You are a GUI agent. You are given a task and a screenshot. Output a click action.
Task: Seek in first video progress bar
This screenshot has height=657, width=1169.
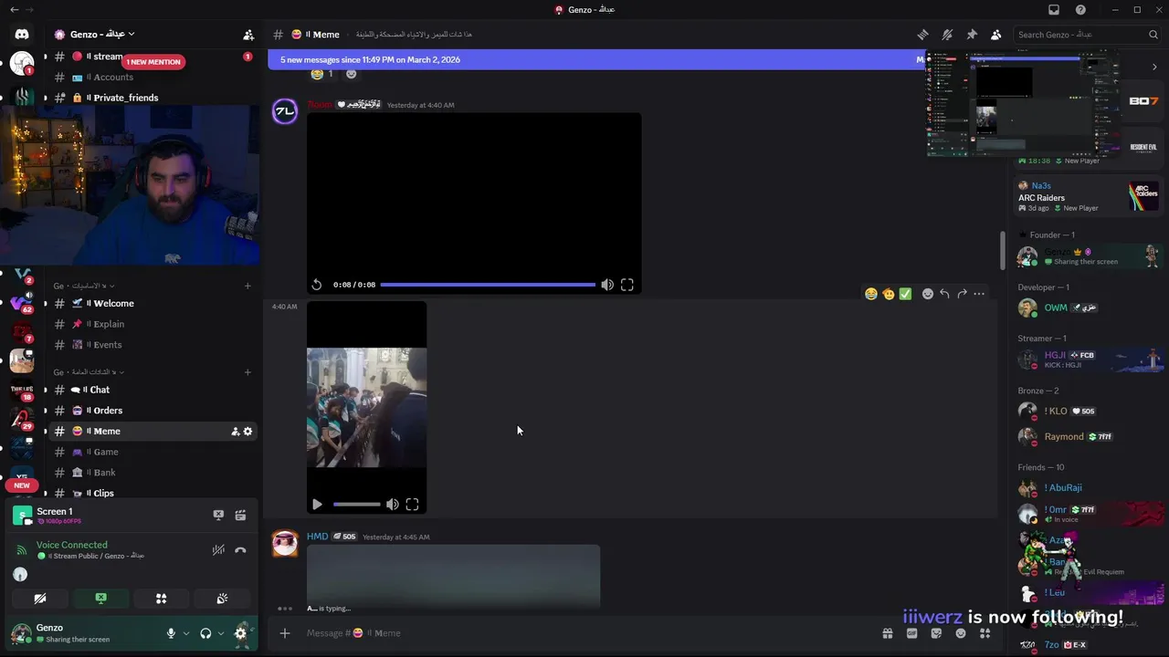pyautogui.click(x=488, y=285)
